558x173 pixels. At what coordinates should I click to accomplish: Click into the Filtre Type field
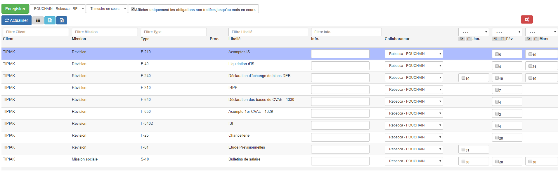click(174, 32)
